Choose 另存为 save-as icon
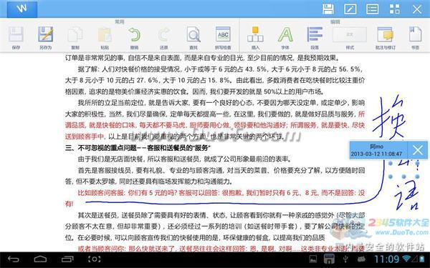Screen dimensions: 430x268 [46, 38]
